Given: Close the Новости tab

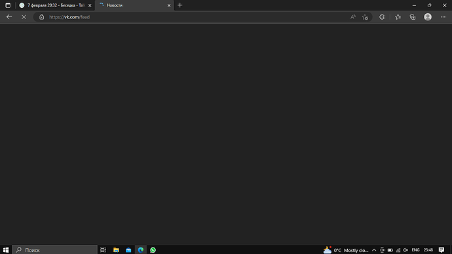Looking at the screenshot, I should (169, 5).
